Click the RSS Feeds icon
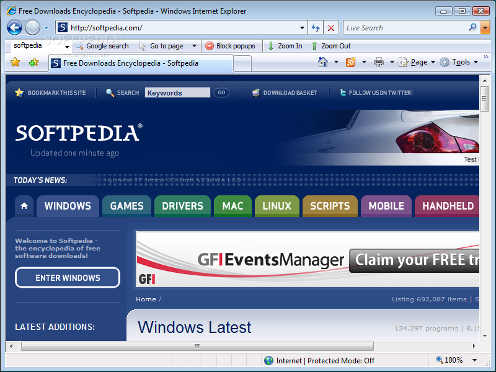Screen dimensions: 496x372 pyautogui.click(x=350, y=62)
